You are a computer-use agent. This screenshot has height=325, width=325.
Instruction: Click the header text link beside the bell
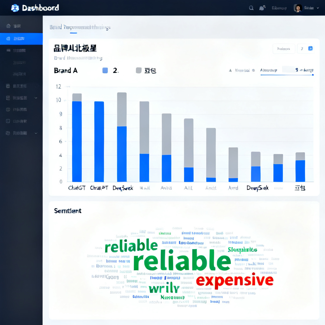[x=279, y=8]
